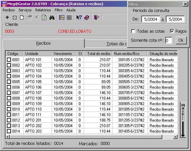
Task: Switch to the Recibos tab
Action: click(x=44, y=44)
